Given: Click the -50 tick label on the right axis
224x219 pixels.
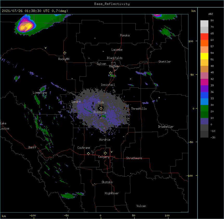Looking at the screenshot, I should click(x=191, y=142).
